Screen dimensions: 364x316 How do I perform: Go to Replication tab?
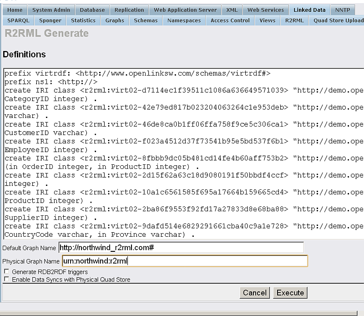(129, 10)
